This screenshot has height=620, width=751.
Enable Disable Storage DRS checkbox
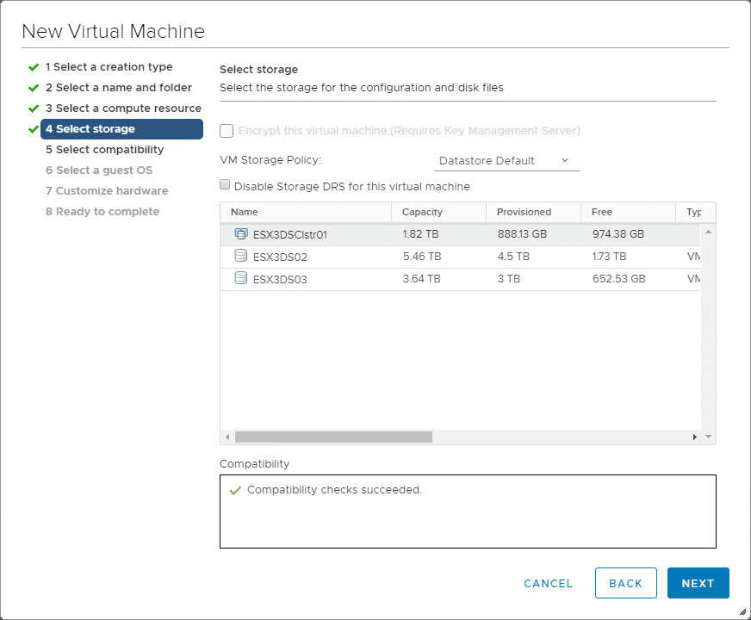226,185
